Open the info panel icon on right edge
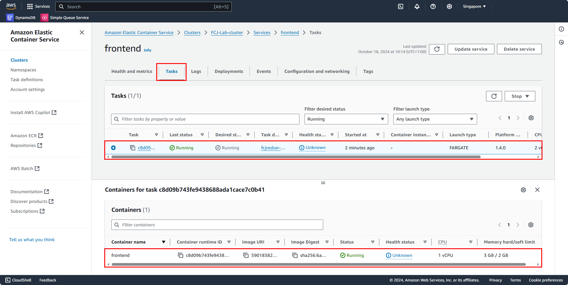This screenshot has width=568, height=285. (x=561, y=29)
